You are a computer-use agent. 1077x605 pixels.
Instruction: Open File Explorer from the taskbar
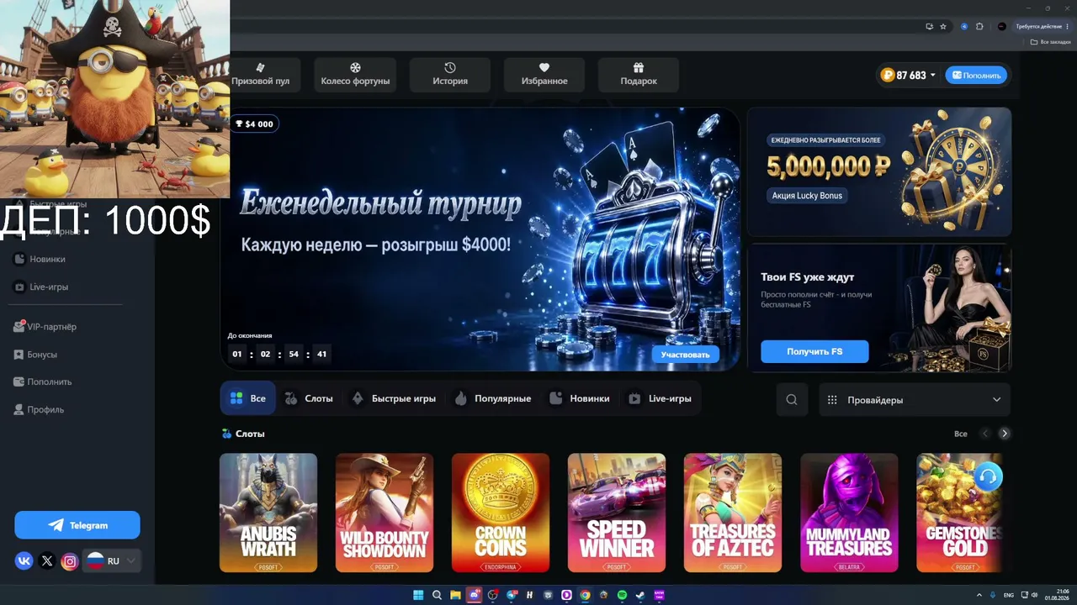point(455,595)
